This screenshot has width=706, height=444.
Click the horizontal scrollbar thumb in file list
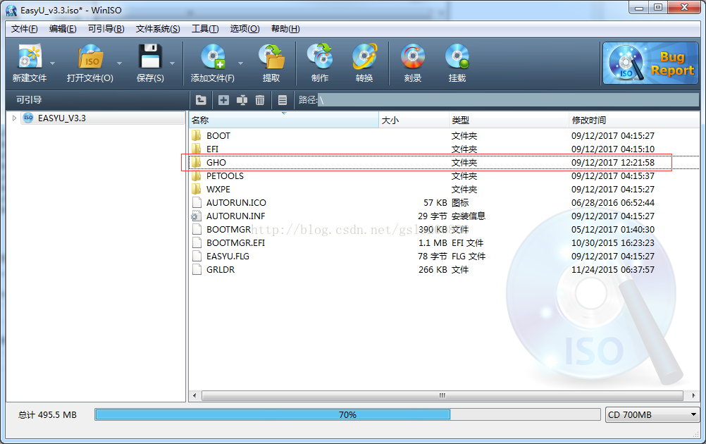pos(442,396)
